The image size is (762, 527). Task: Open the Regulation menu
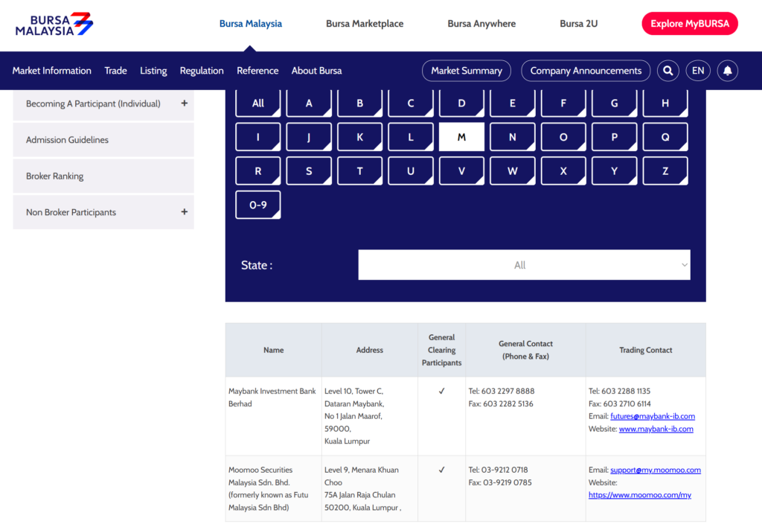tap(202, 71)
